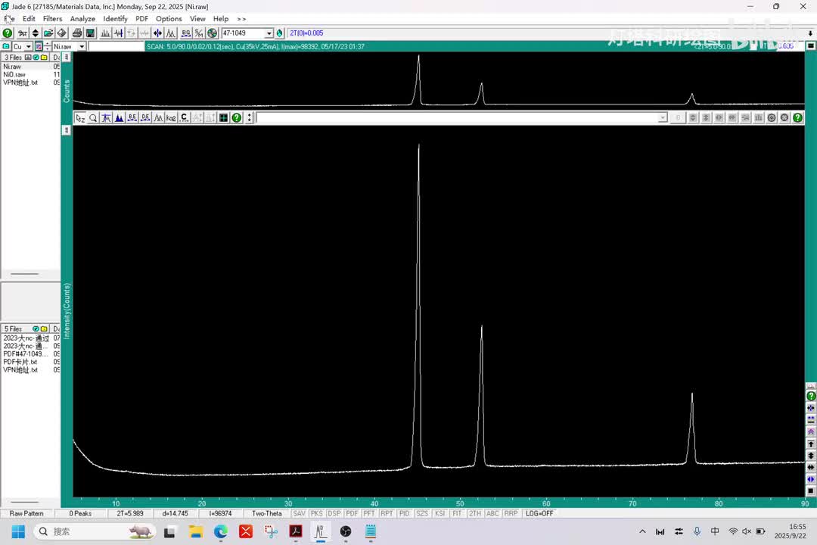Click the BE background edit icon

[x=132, y=118]
